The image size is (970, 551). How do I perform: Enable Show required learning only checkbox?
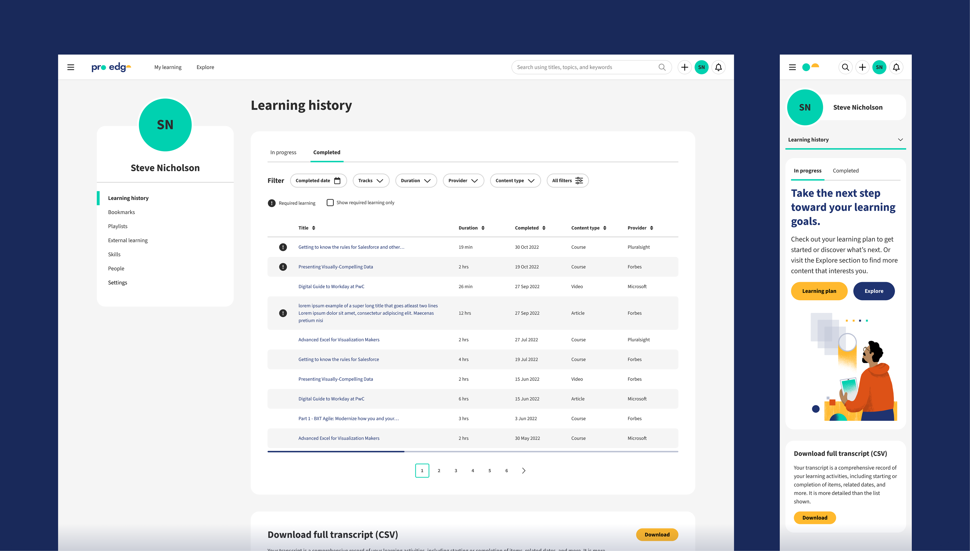330,203
